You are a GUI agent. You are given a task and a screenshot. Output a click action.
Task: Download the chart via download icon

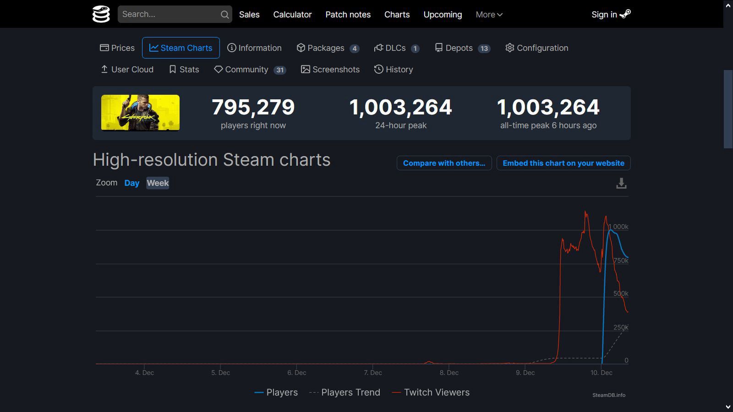pos(621,184)
